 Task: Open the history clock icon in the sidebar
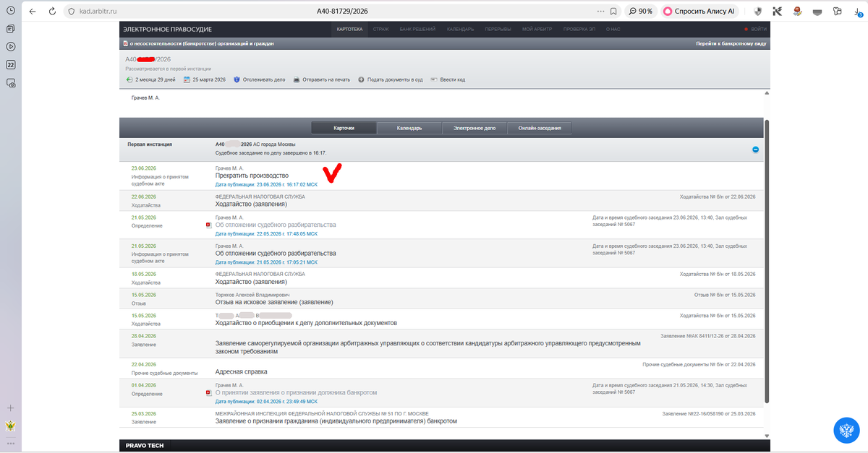pyautogui.click(x=11, y=11)
